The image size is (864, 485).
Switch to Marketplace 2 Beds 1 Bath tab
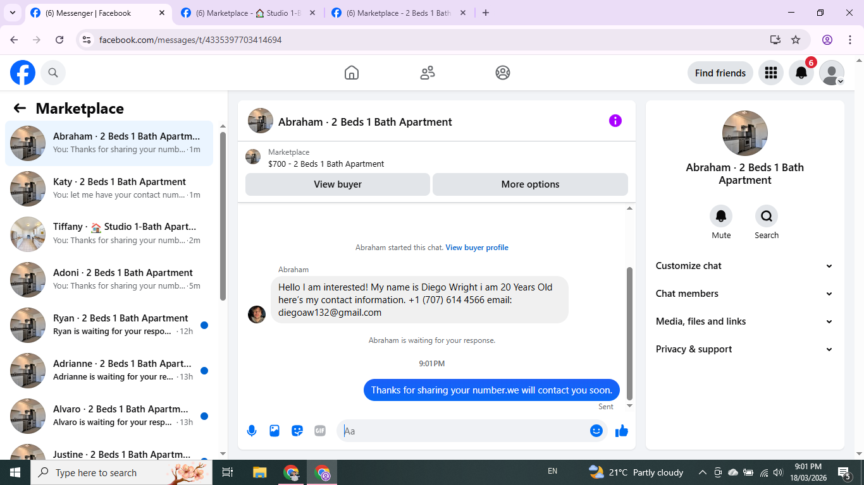(x=398, y=13)
